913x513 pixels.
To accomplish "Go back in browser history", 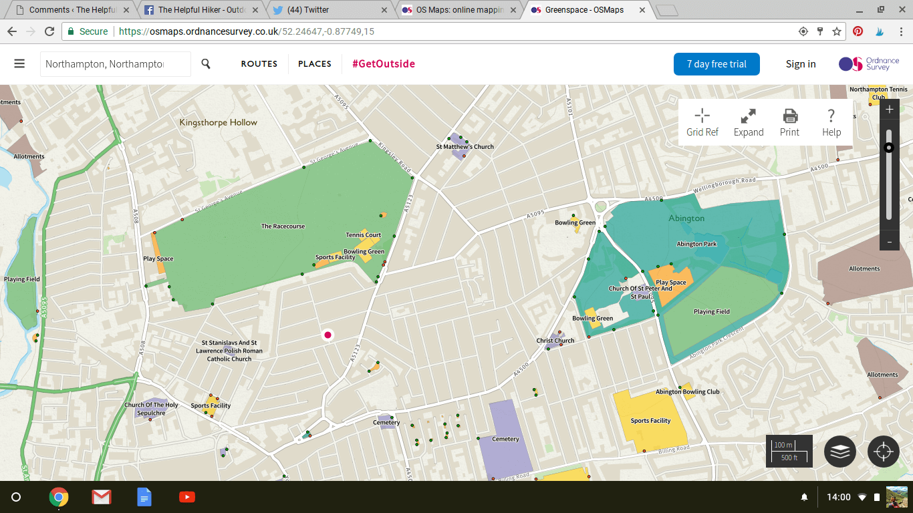I will 12,31.
